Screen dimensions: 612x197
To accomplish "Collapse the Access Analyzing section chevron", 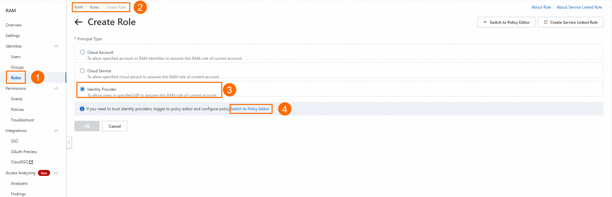I will coord(56,173).
